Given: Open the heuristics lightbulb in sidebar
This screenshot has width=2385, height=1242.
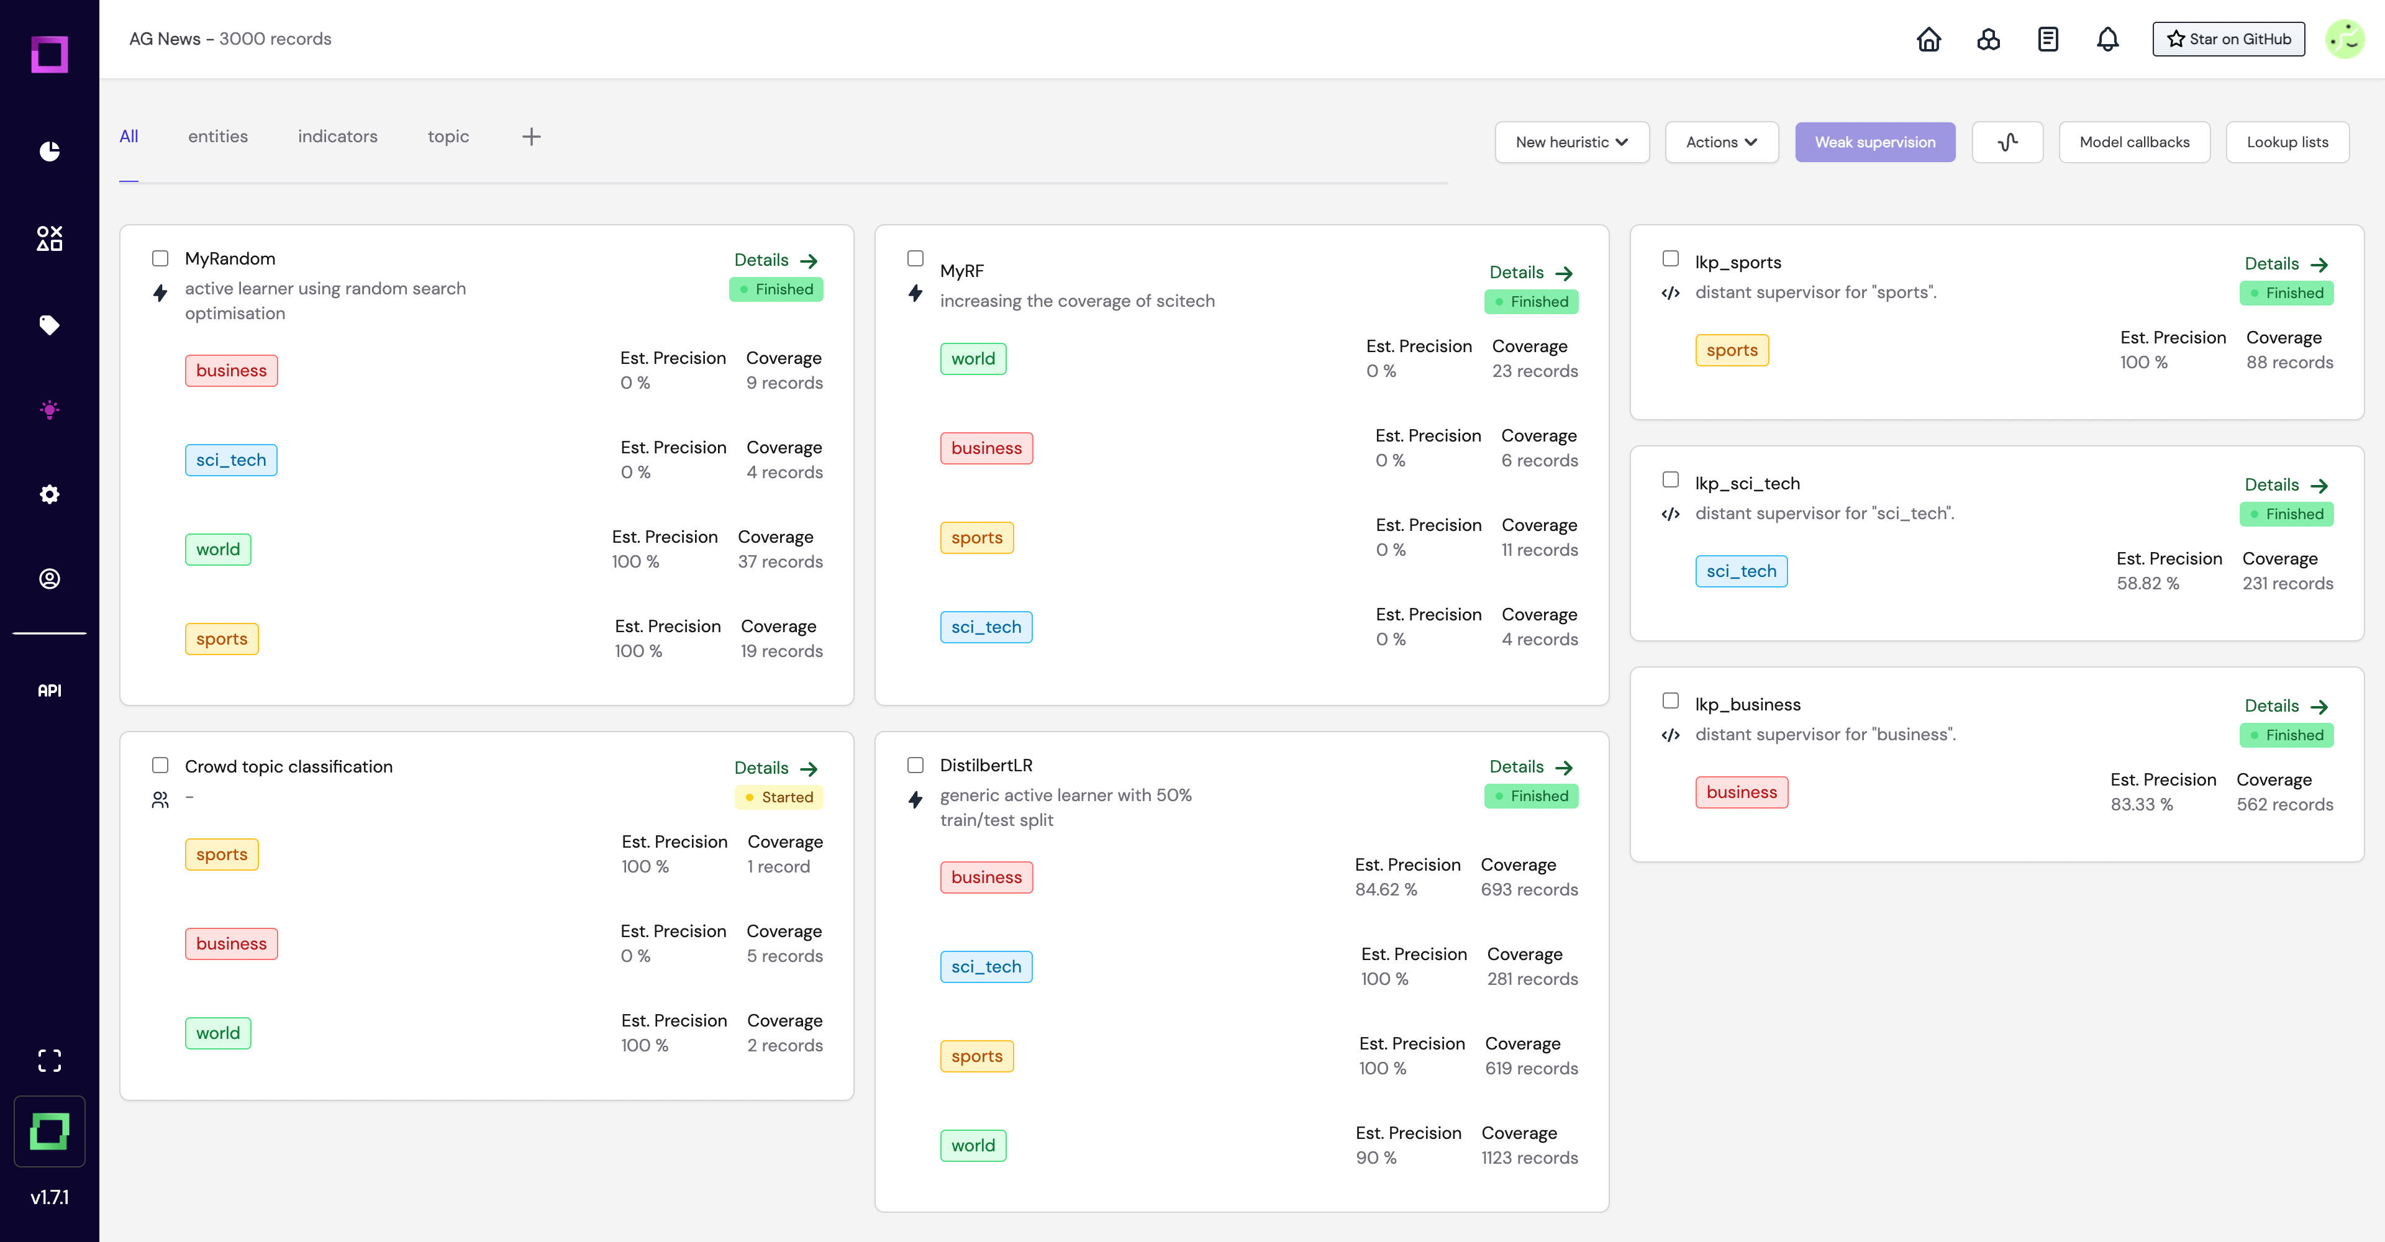Looking at the screenshot, I should tap(50, 409).
